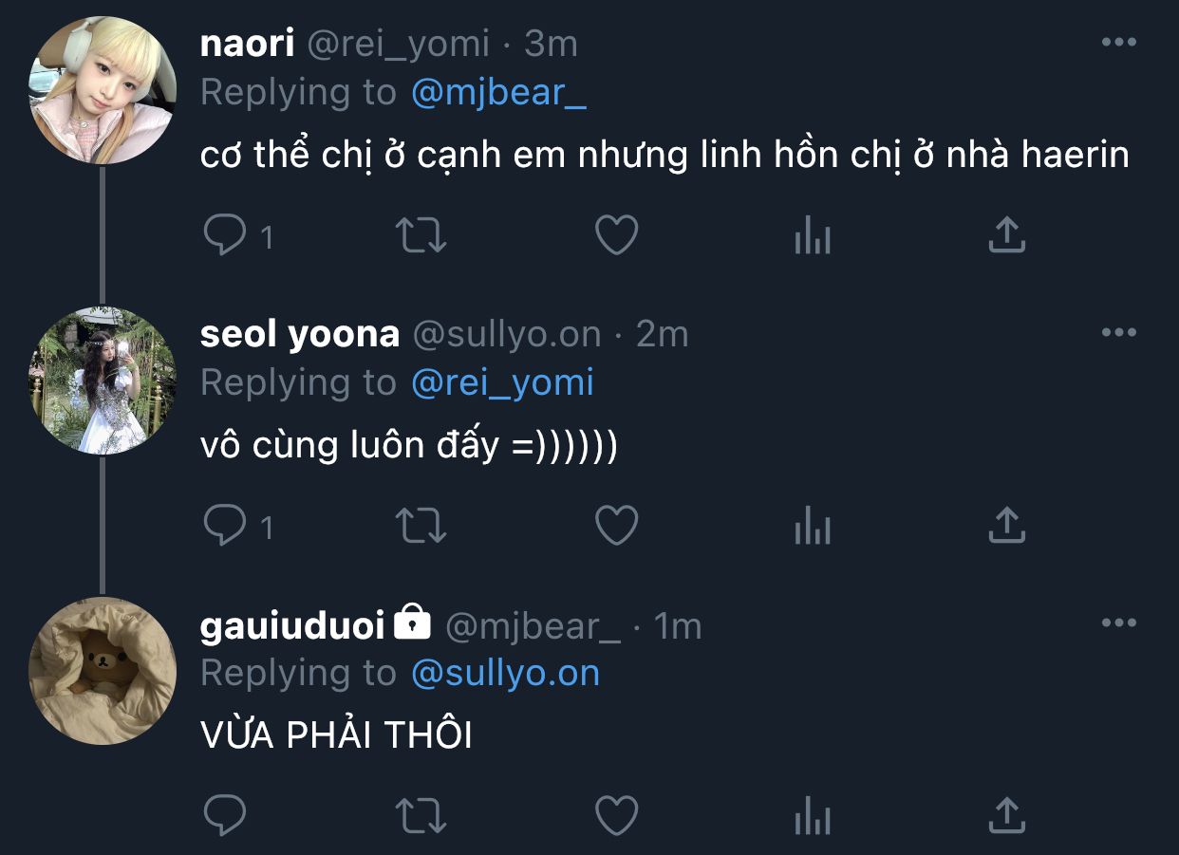Open naori's profile picture

coord(103,90)
